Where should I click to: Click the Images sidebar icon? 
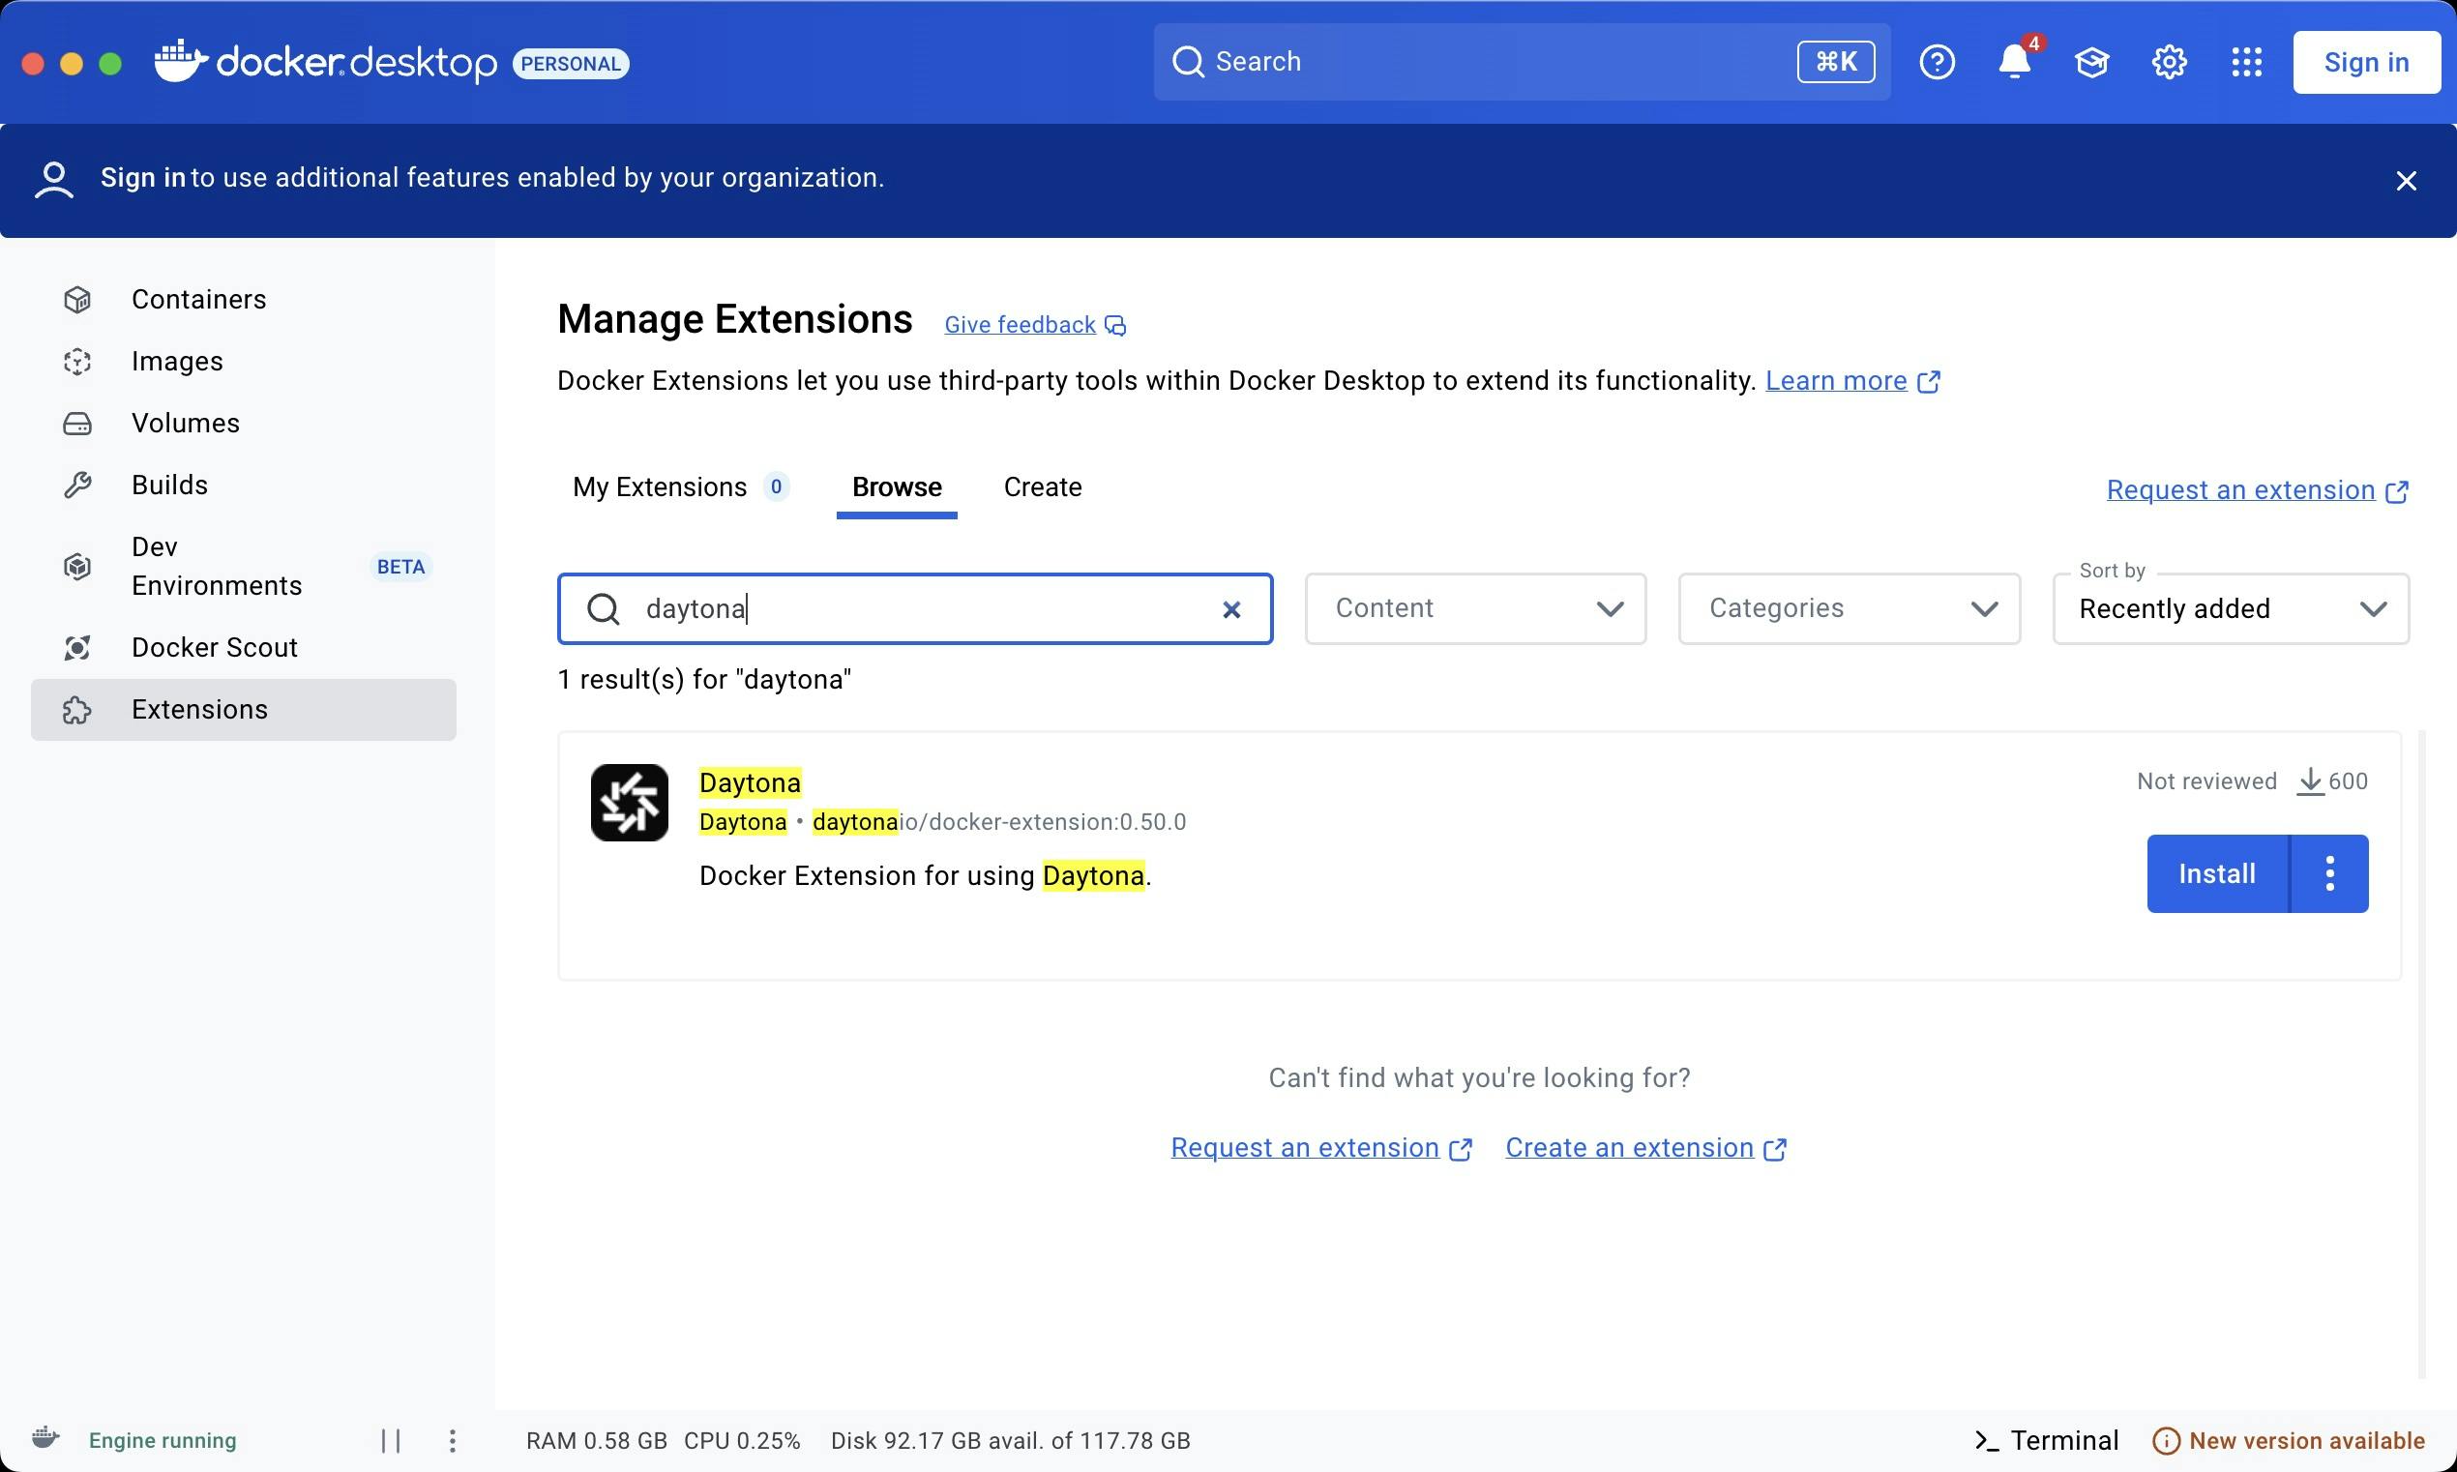pyautogui.click(x=77, y=361)
